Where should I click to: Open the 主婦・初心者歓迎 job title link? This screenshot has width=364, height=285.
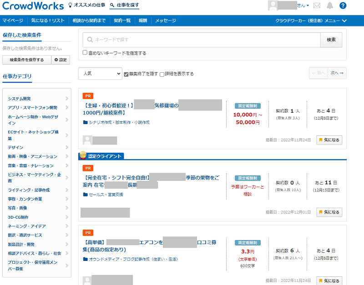click(152, 109)
